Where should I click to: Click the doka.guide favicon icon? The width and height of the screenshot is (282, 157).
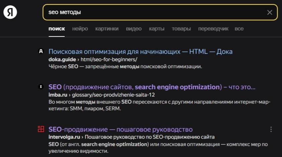tap(41, 51)
